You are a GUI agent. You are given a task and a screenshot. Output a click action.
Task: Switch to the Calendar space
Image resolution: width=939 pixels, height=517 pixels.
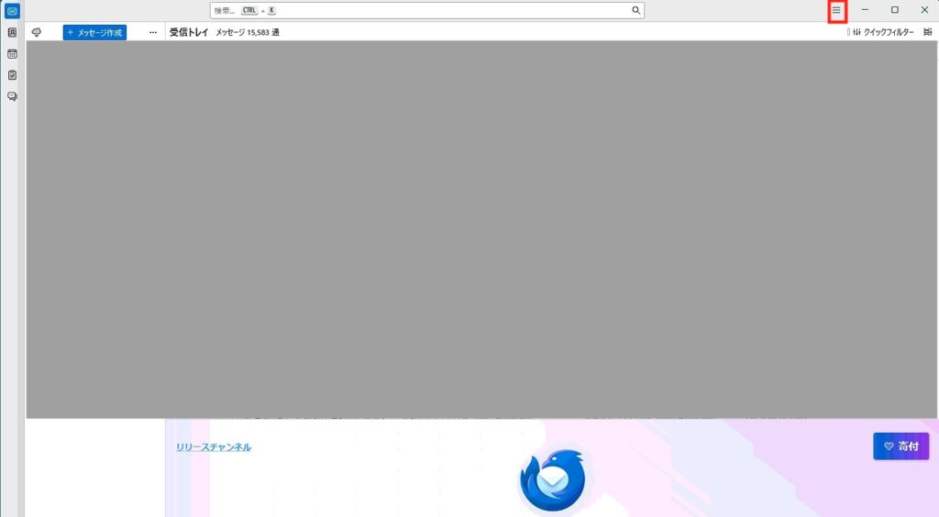[x=12, y=53]
